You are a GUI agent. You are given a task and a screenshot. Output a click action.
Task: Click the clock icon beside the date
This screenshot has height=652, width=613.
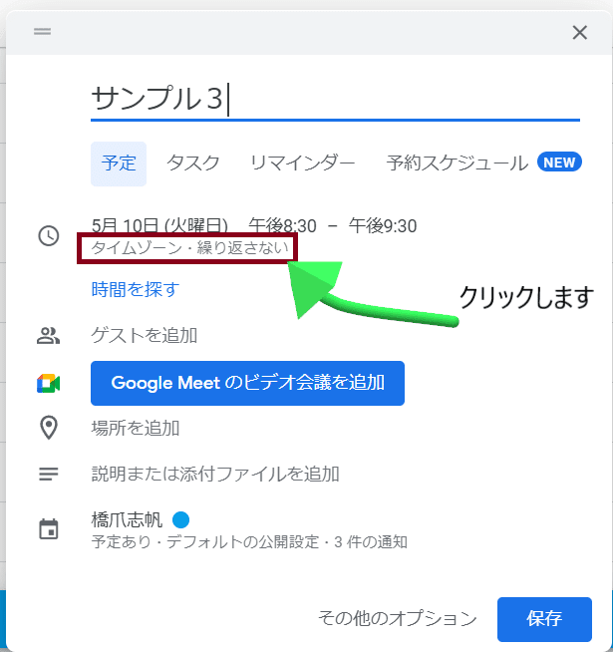coord(49,235)
